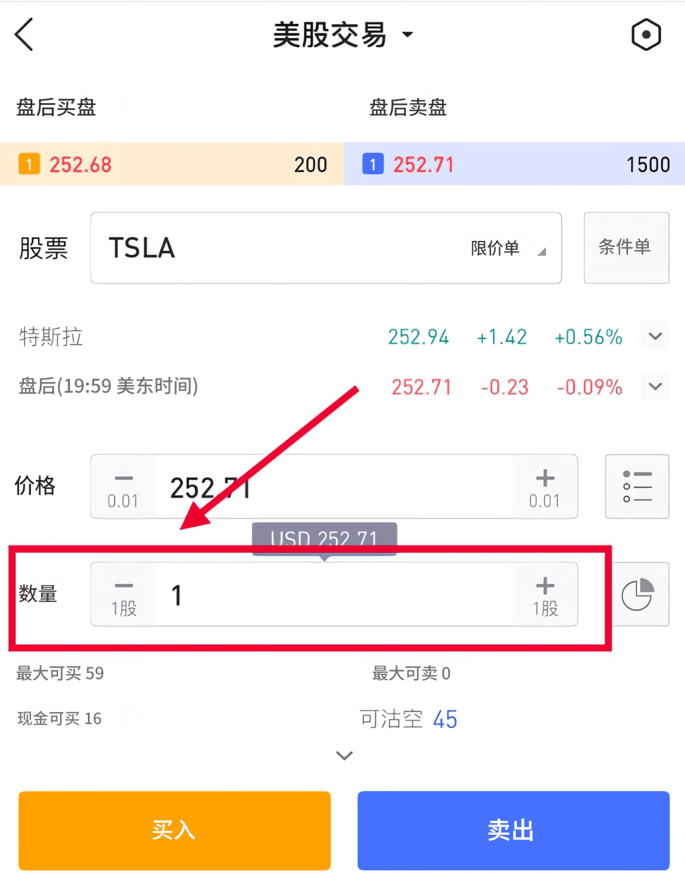
Task: Open the position pie chart icon
Action: [x=638, y=594]
